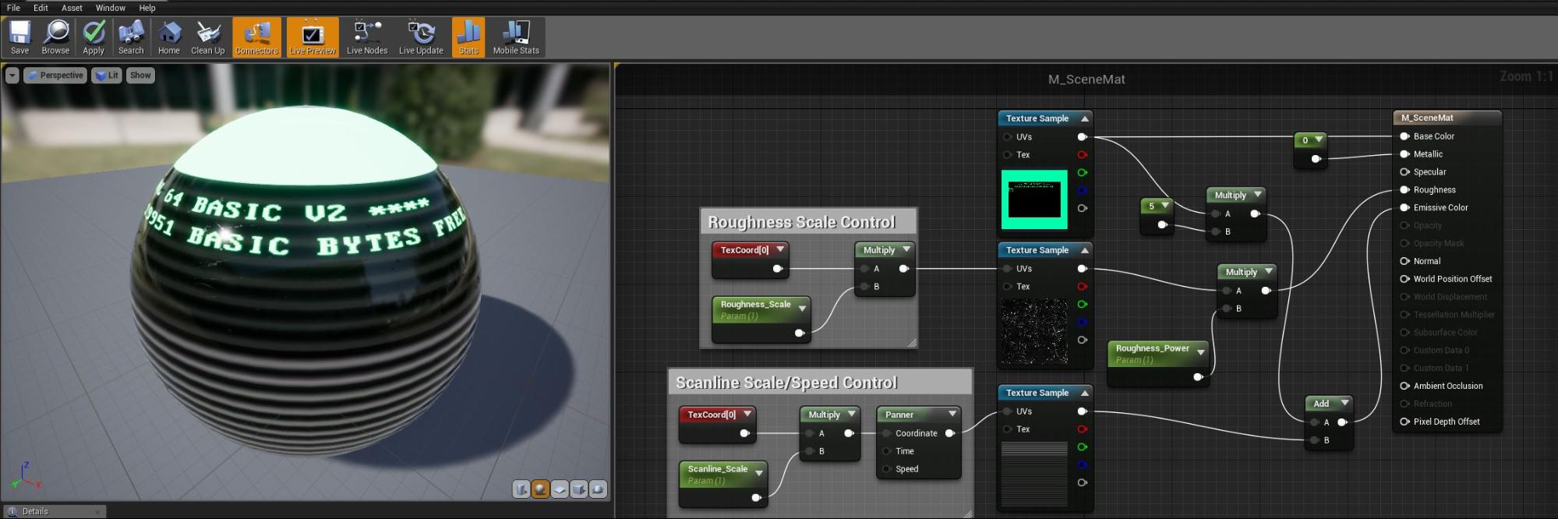Click the M_SceneMat graph title text
Viewport: 1558px width, 519px height.
(1086, 79)
